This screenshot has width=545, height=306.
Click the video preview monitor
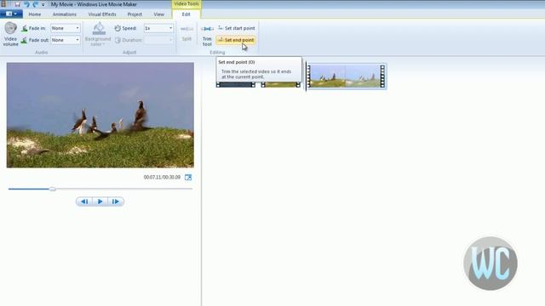(100, 116)
